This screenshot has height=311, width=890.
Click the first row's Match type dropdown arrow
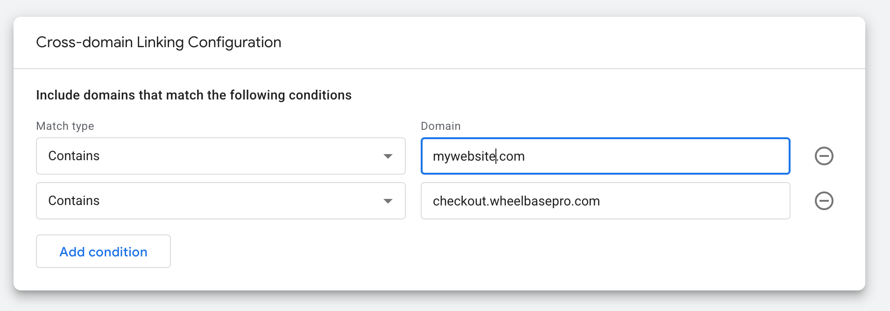pyautogui.click(x=388, y=156)
